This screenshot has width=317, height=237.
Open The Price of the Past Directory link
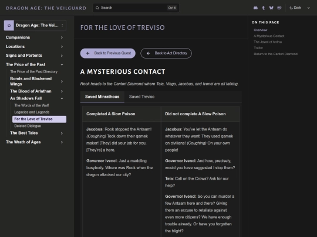pos(34,71)
